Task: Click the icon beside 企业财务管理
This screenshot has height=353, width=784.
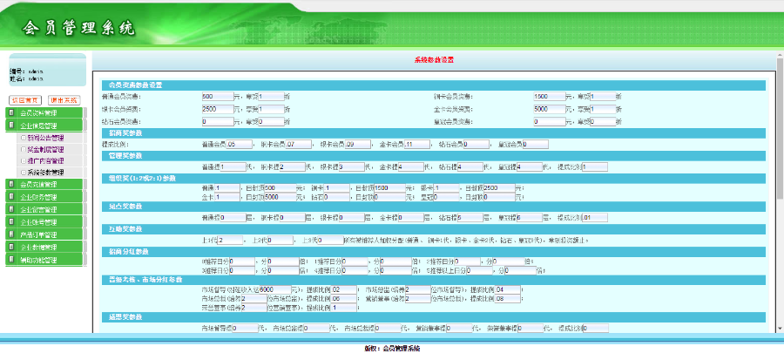Action: (x=11, y=197)
